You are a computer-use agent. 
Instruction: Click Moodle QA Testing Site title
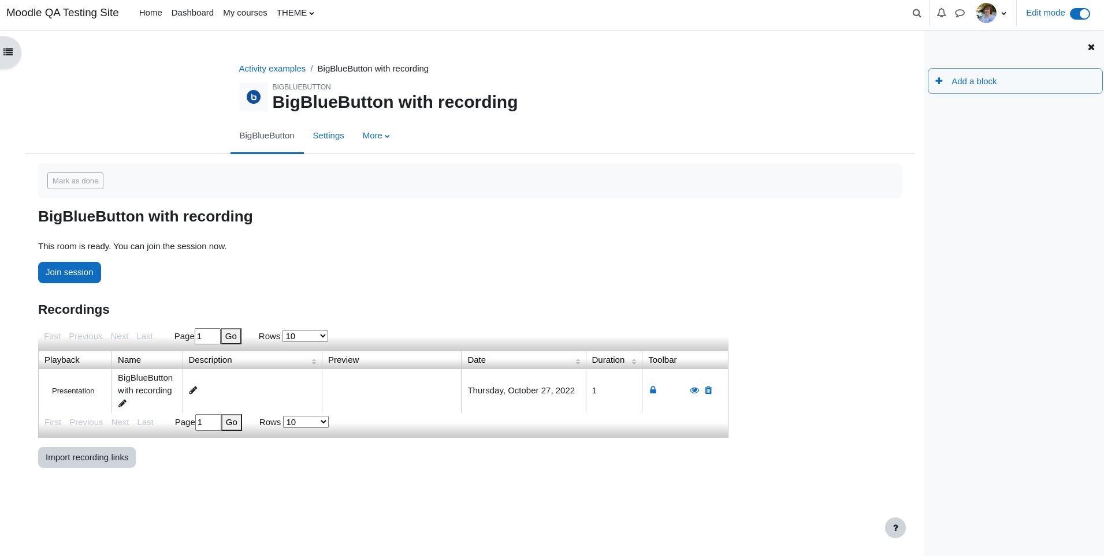(x=62, y=13)
